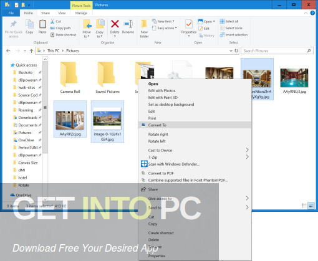Switch to details view icon in status bar
This screenshot has width=318, height=261.
coord(304,206)
